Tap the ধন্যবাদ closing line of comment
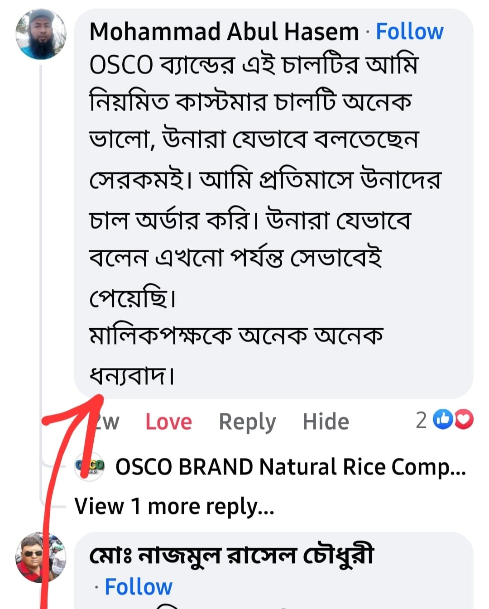This screenshot has height=609, width=489. click(x=132, y=376)
